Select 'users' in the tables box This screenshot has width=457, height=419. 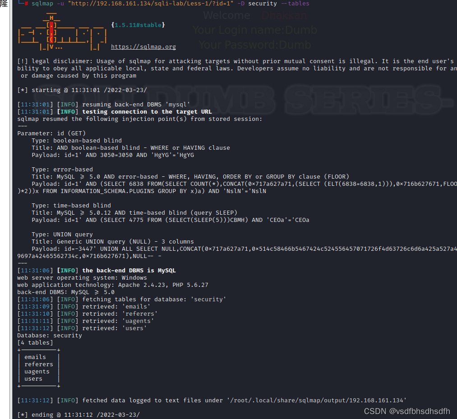pos(33,379)
